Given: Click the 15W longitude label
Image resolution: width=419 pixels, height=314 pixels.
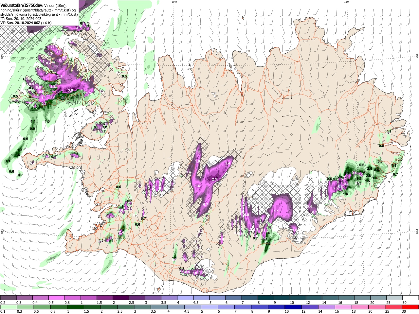Looking at the screenshot, I should coord(347,1).
